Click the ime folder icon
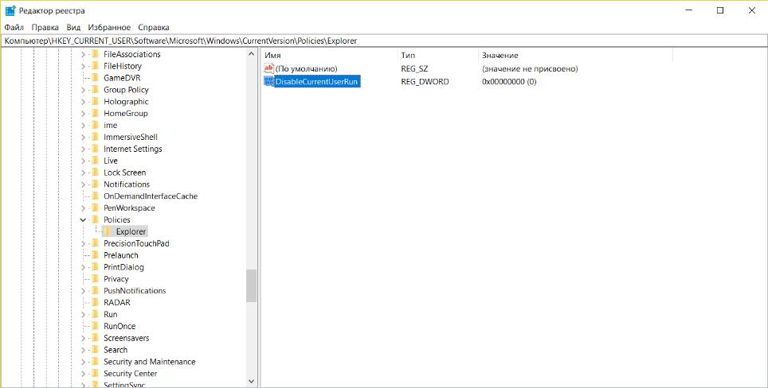 coord(96,125)
